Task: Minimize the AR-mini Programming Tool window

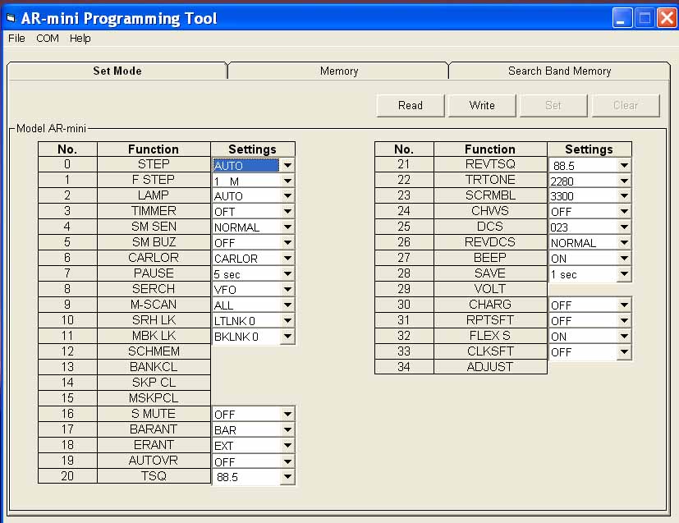Action: click(622, 18)
